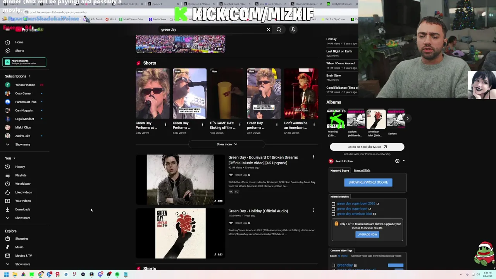This screenshot has height=279, width=496.
Task: Open CamNuggets subscription channel
Action: coord(24,110)
